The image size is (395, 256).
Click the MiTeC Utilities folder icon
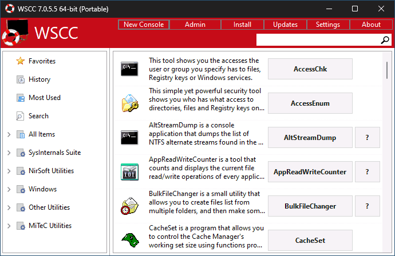click(21, 226)
